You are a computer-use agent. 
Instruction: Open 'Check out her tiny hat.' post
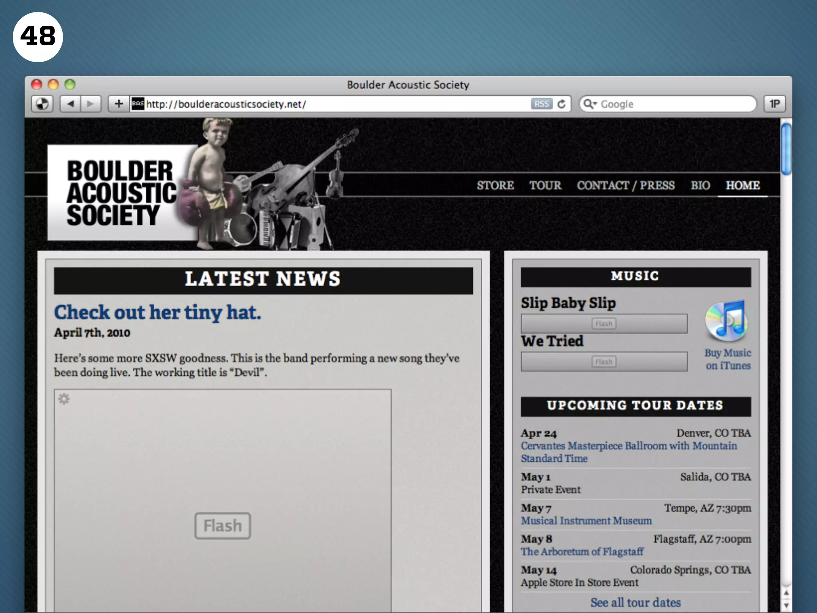pyautogui.click(x=158, y=312)
